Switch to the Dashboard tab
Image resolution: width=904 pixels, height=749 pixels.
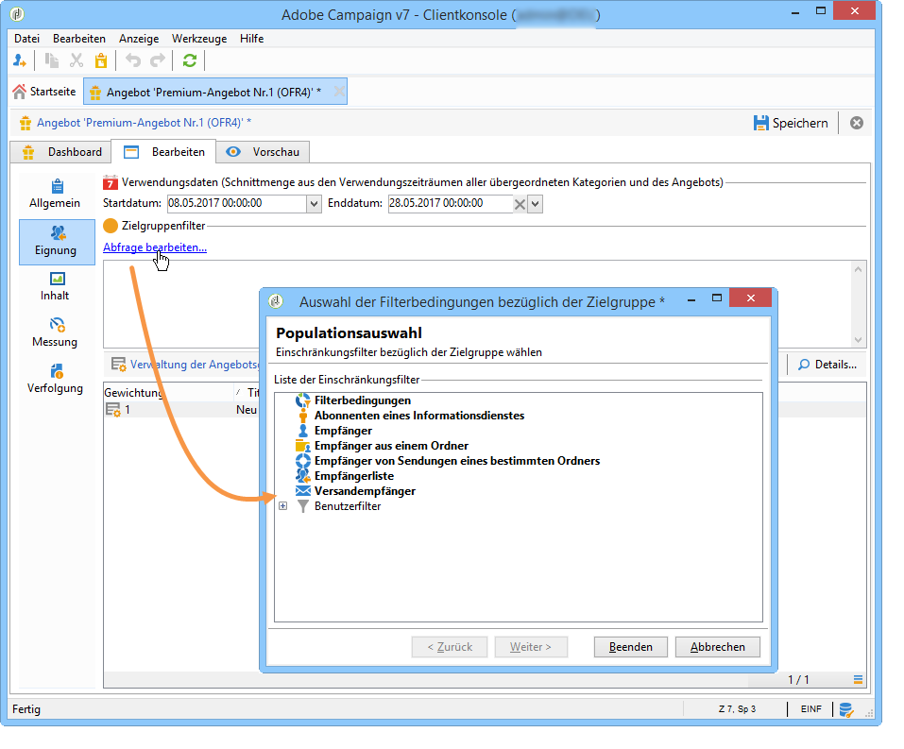point(61,152)
